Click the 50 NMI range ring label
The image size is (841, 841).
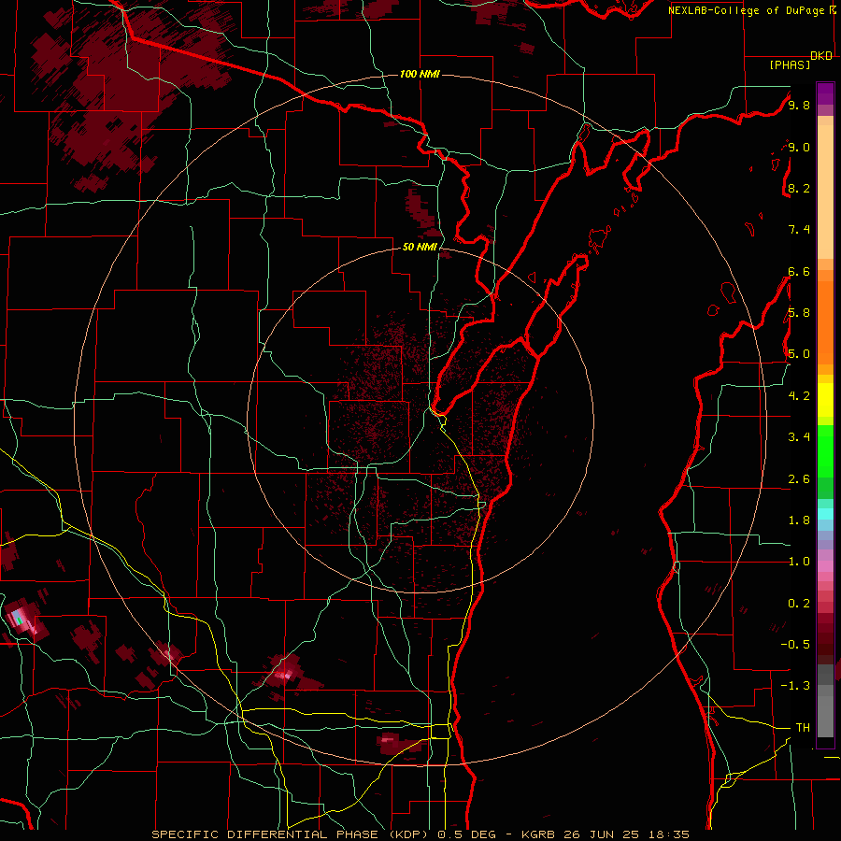coord(420,247)
